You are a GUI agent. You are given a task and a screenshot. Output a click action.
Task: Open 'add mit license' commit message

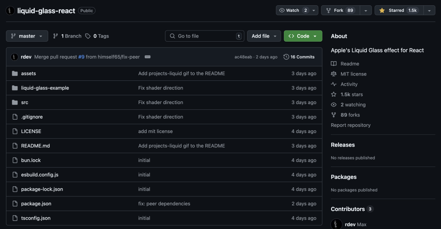click(155, 131)
